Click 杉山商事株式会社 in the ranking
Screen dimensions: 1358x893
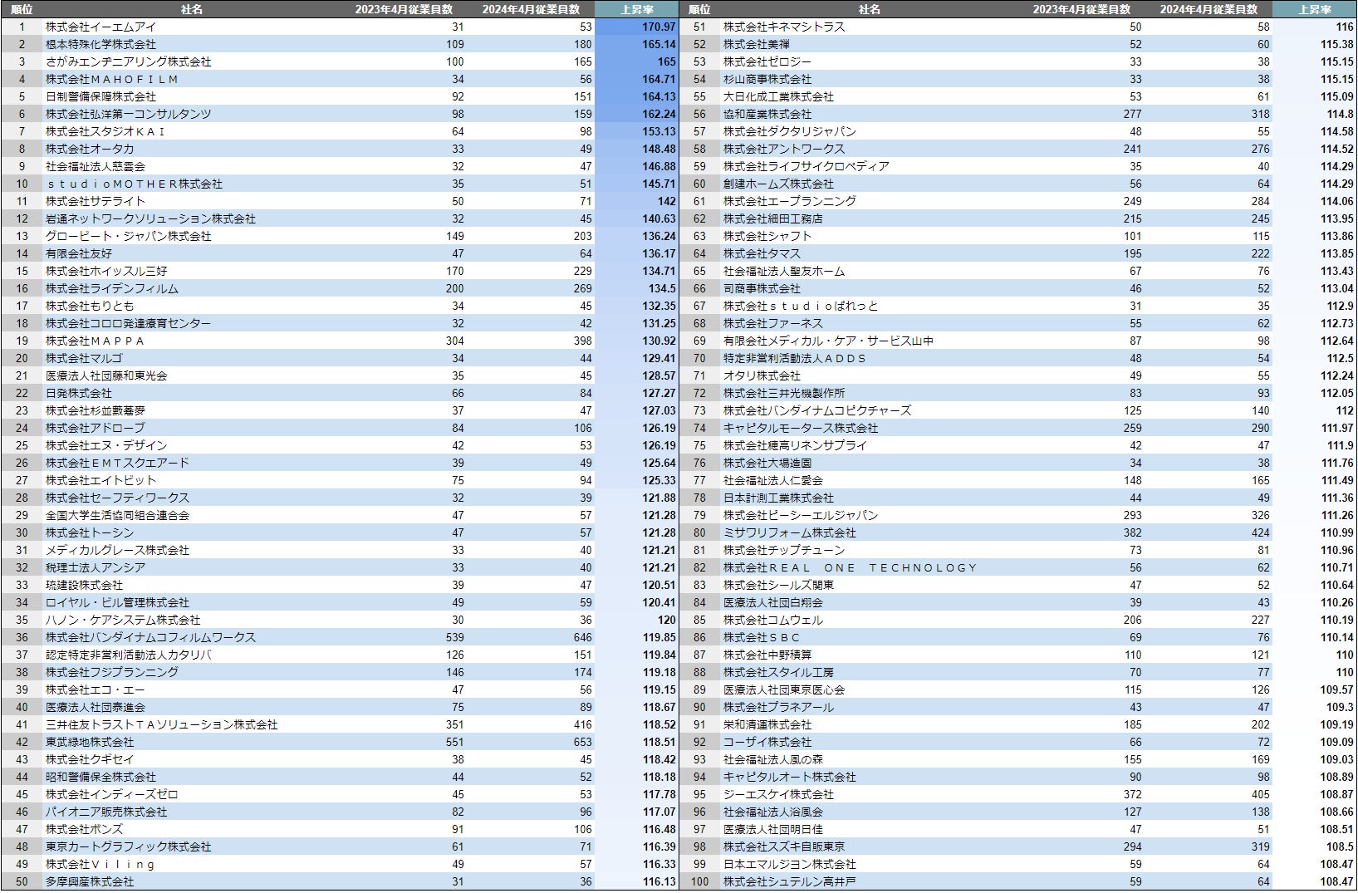(767, 79)
